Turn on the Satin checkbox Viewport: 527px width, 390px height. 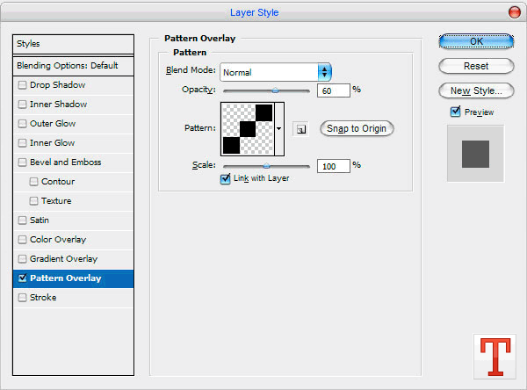point(22,220)
